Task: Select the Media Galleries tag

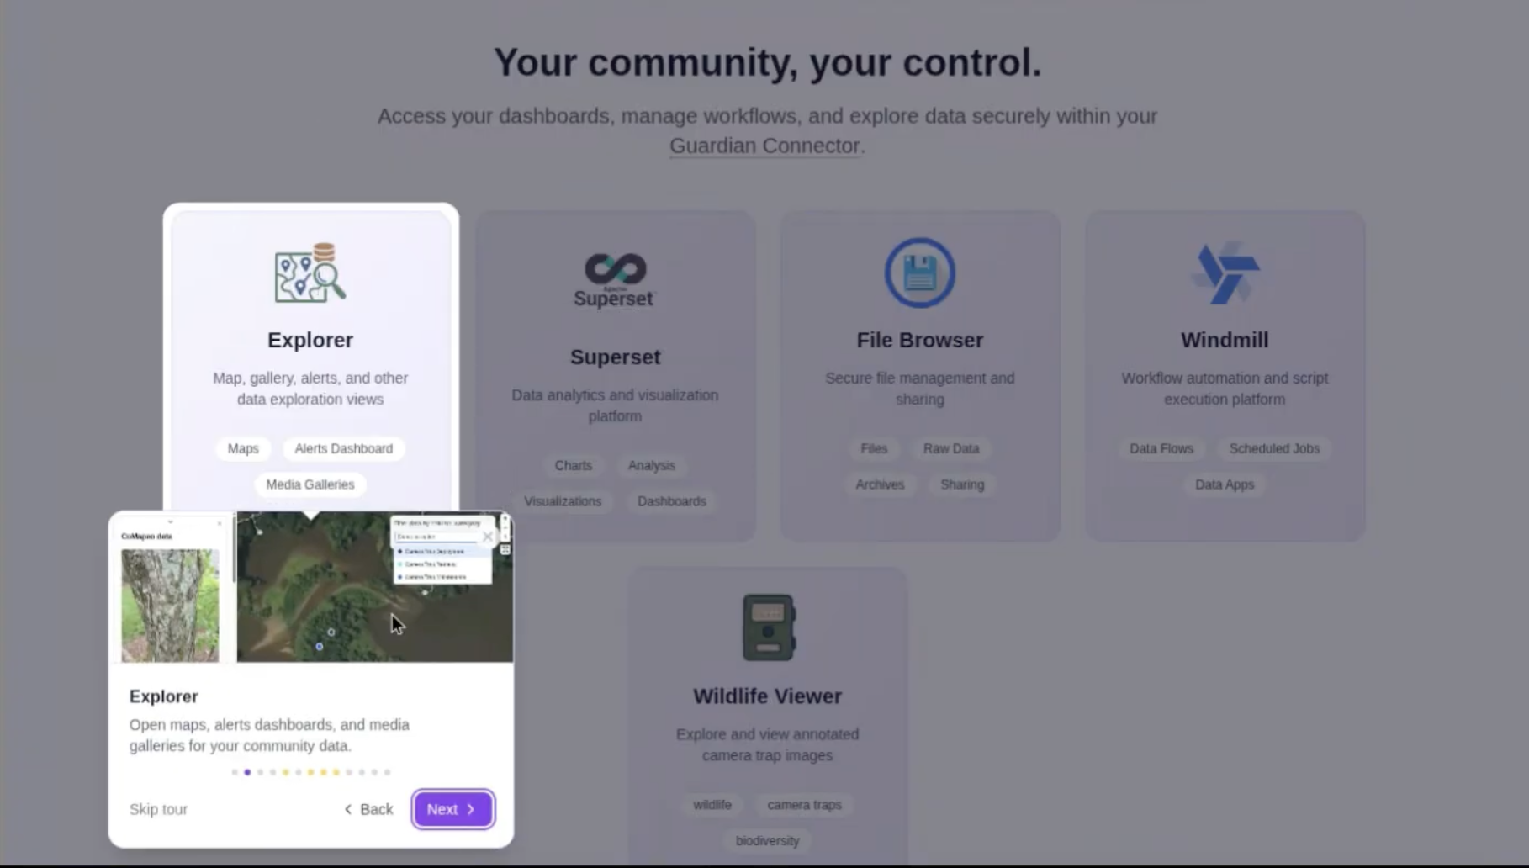Action: click(x=310, y=484)
